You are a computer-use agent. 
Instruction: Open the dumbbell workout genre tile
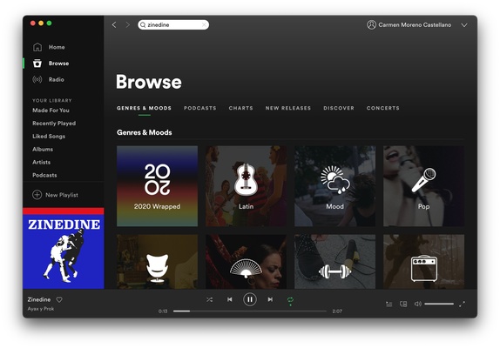pyautogui.click(x=334, y=262)
